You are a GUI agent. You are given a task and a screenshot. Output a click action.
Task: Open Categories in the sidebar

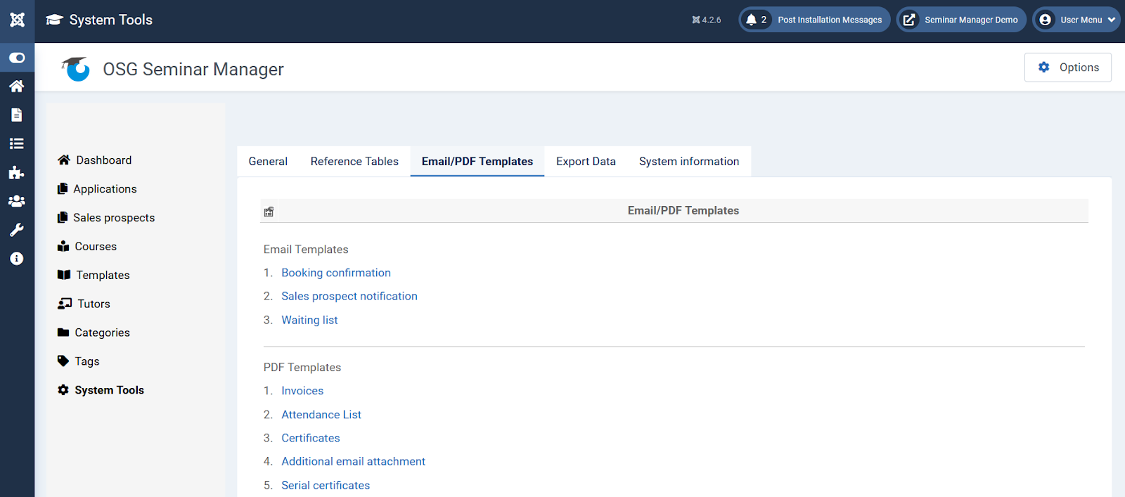coord(94,333)
